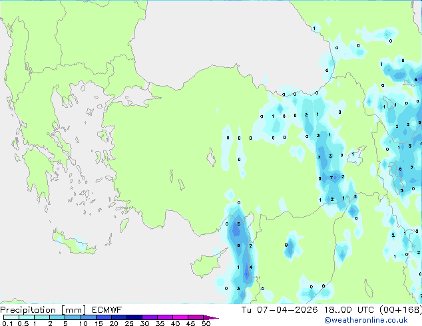Pick the 40–45 mm magenta legend swatch

[180, 317]
